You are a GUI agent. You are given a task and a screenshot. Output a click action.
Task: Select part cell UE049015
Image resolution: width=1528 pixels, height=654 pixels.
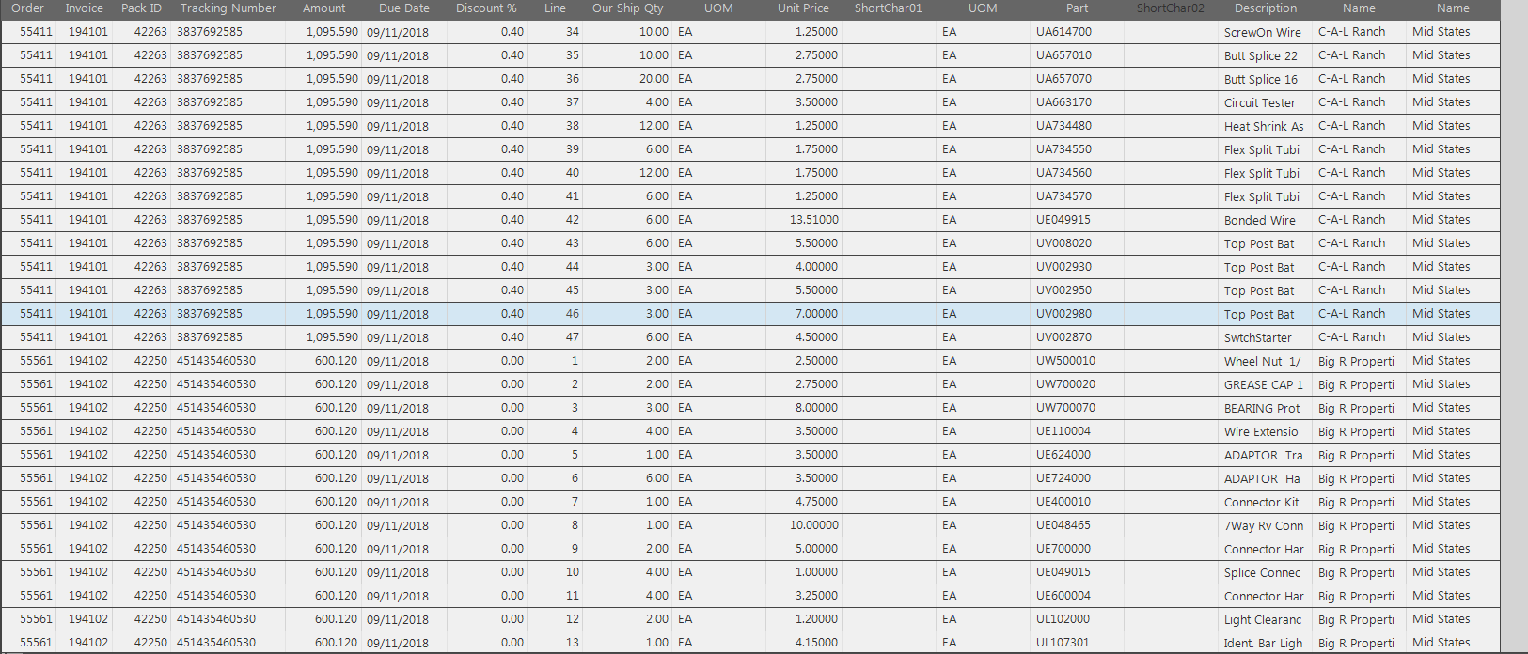(1063, 572)
